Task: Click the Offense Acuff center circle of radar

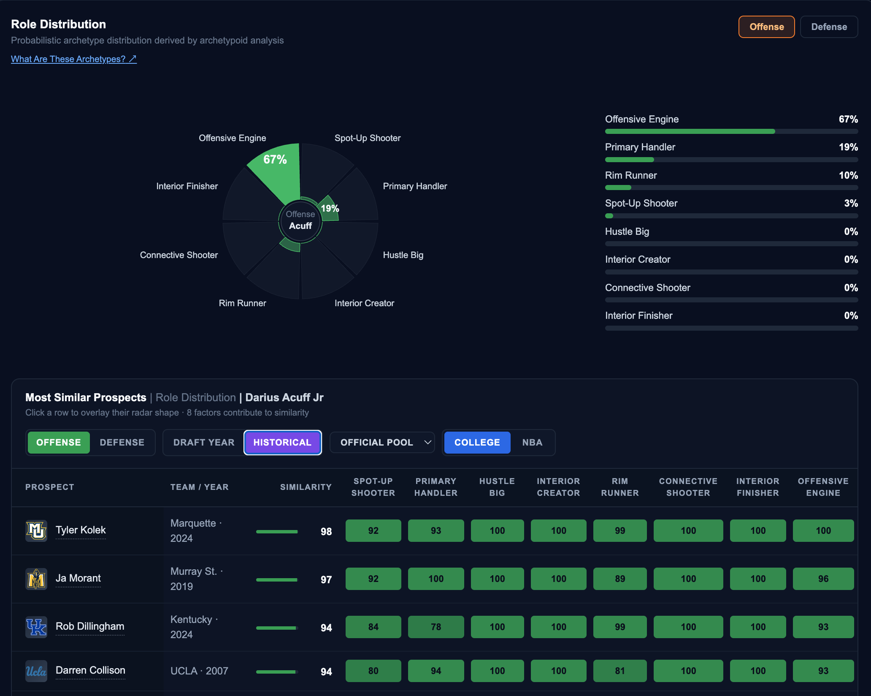Action: 300,220
